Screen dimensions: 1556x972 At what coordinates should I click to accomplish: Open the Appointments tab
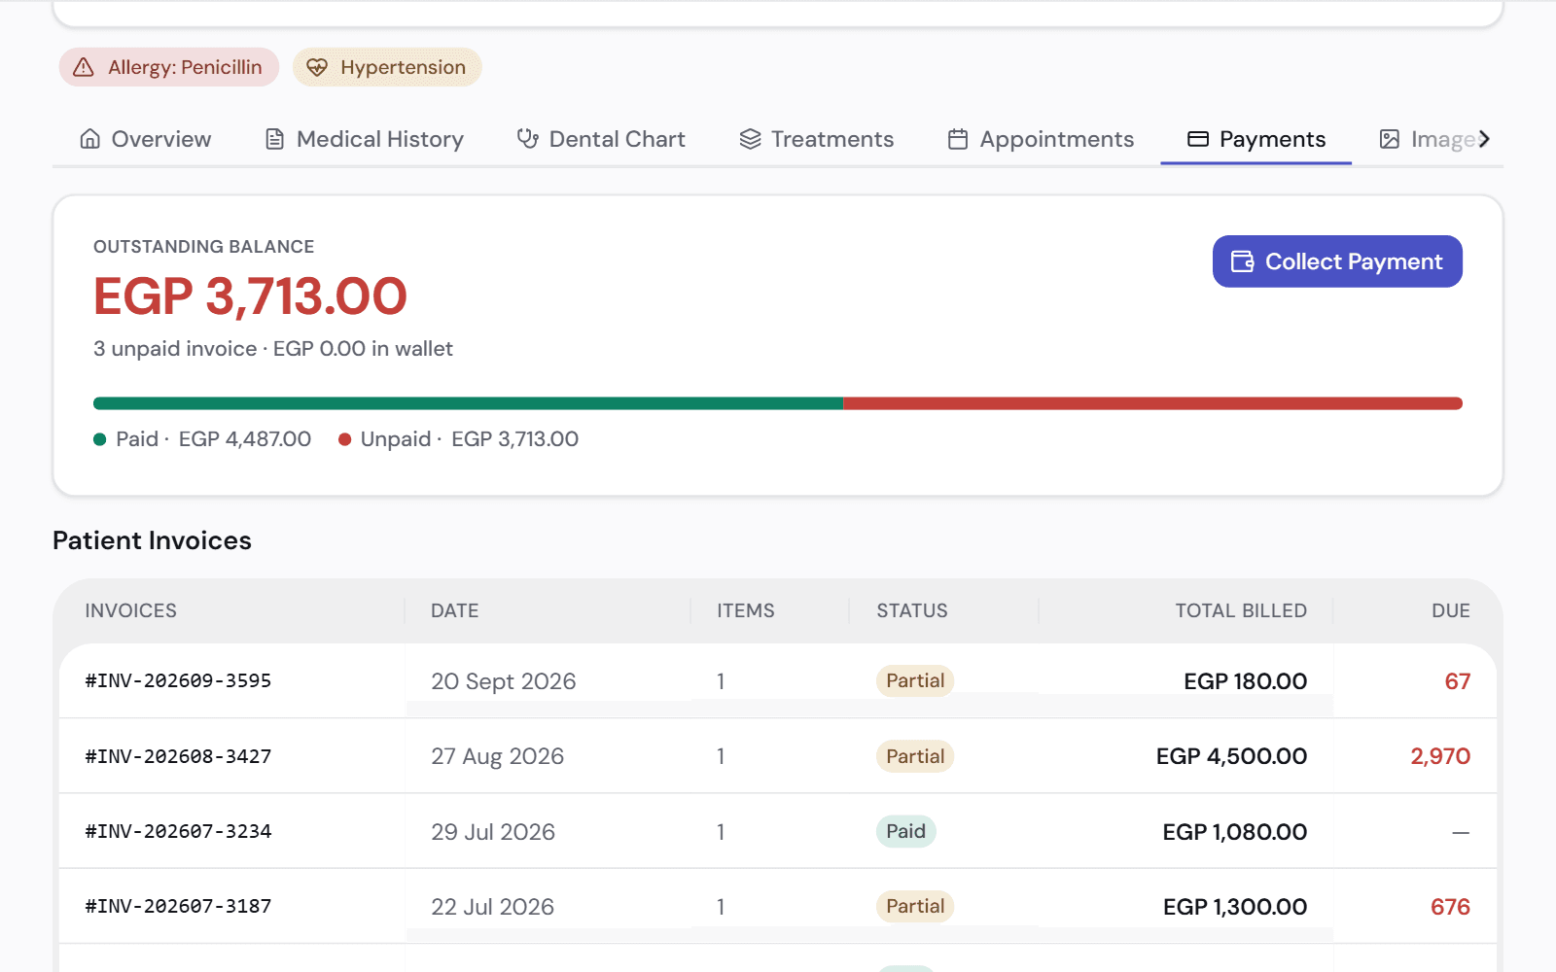tap(1042, 139)
